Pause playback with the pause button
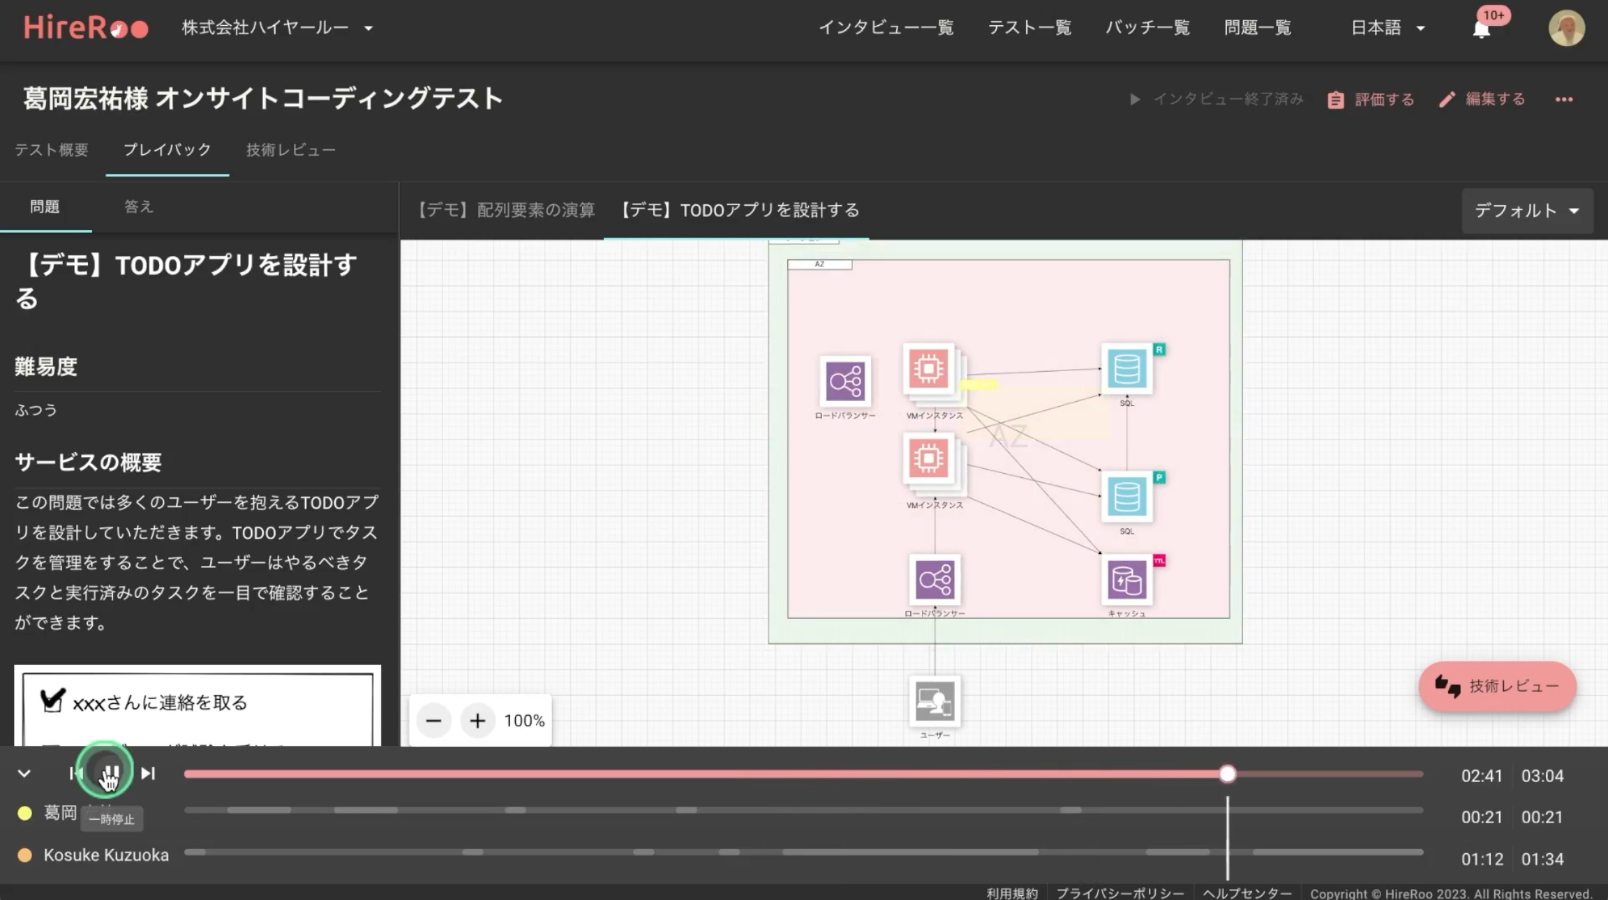The image size is (1608, 900). 109,773
